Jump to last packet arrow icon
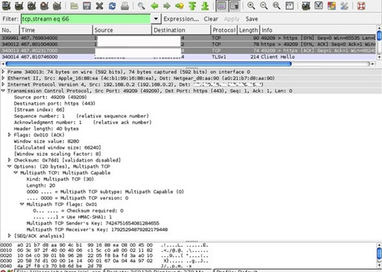The height and width of the screenshot is (272, 382). click(205, 5)
